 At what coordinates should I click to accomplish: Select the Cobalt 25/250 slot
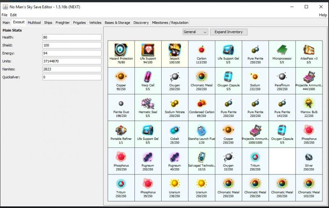coord(175,134)
